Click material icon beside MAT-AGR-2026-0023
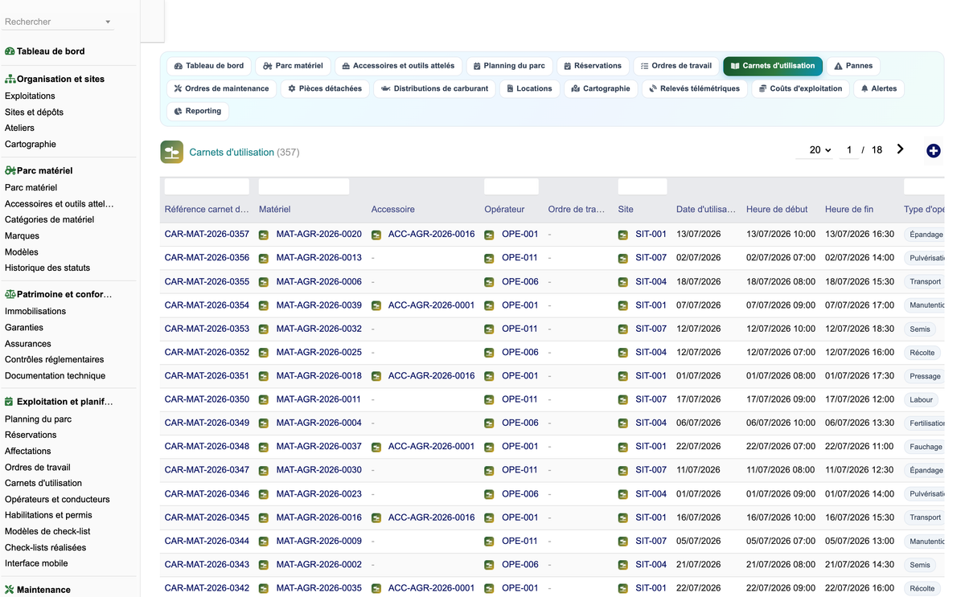Image resolution: width=965 pixels, height=597 pixels. pyautogui.click(x=264, y=494)
